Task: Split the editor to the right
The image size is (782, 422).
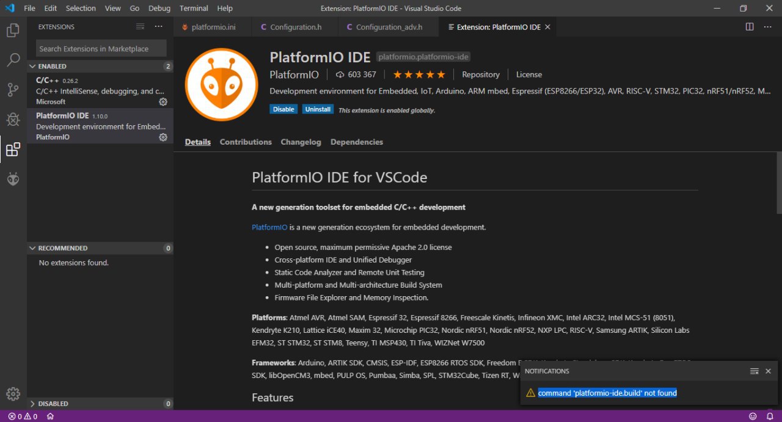Action: pos(750,27)
